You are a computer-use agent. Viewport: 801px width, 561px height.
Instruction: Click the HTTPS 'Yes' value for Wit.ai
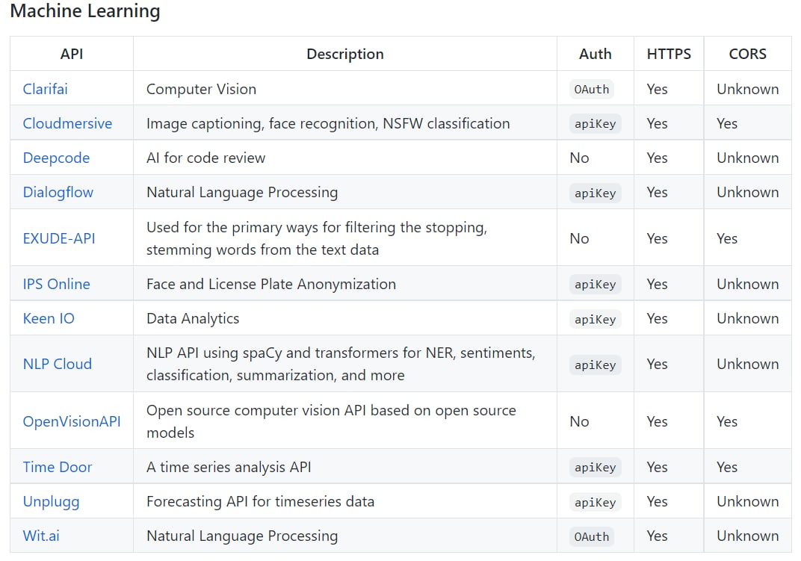pos(657,536)
